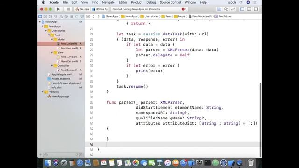The height and width of the screenshot is (168, 299).
Task: Collapse the Controller folder
Action: 52,66
